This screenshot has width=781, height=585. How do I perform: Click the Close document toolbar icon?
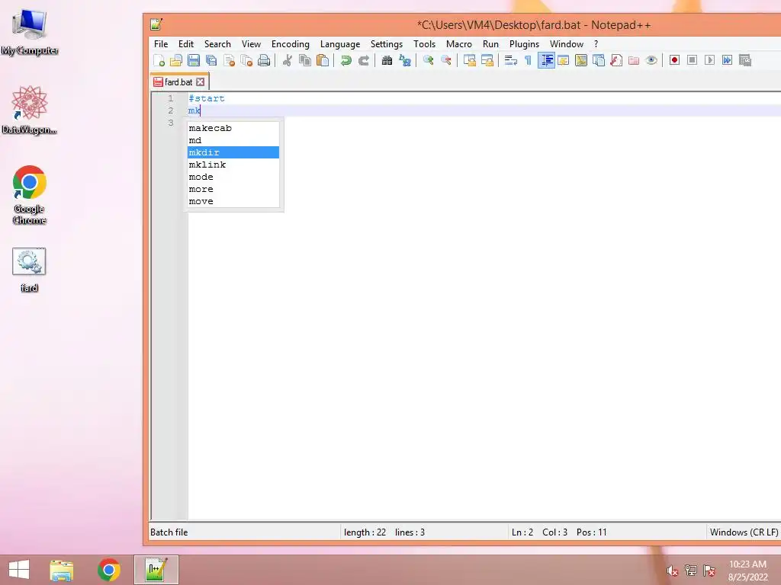tap(229, 60)
